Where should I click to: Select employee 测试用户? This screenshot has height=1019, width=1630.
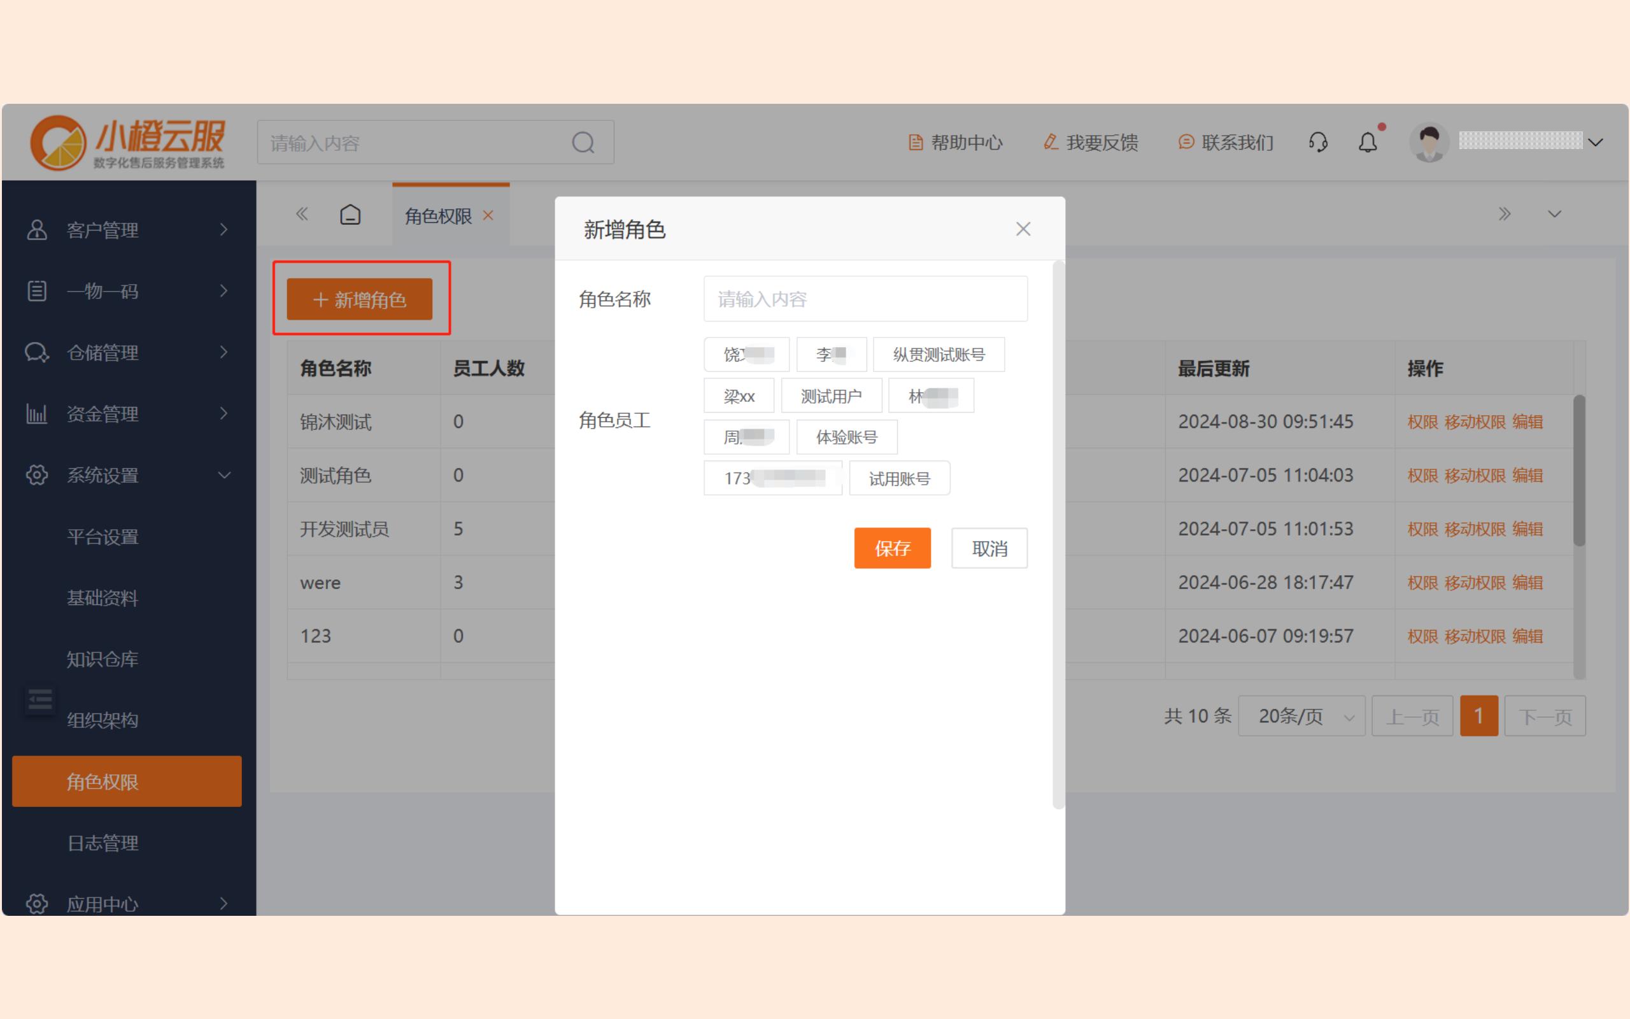[x=830, y=396]
